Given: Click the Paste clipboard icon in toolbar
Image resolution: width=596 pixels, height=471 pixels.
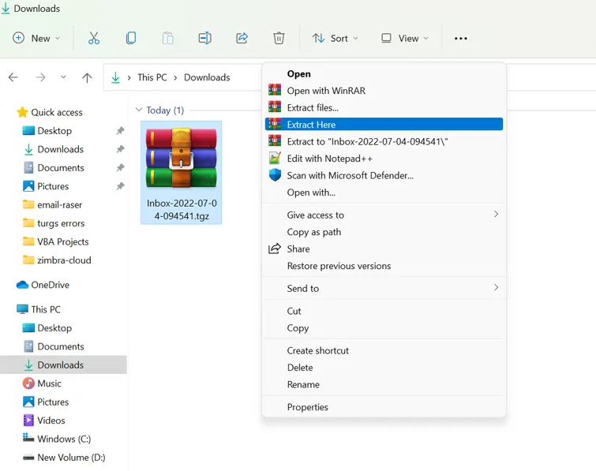Looking at the screenshot, I should 167,38.
